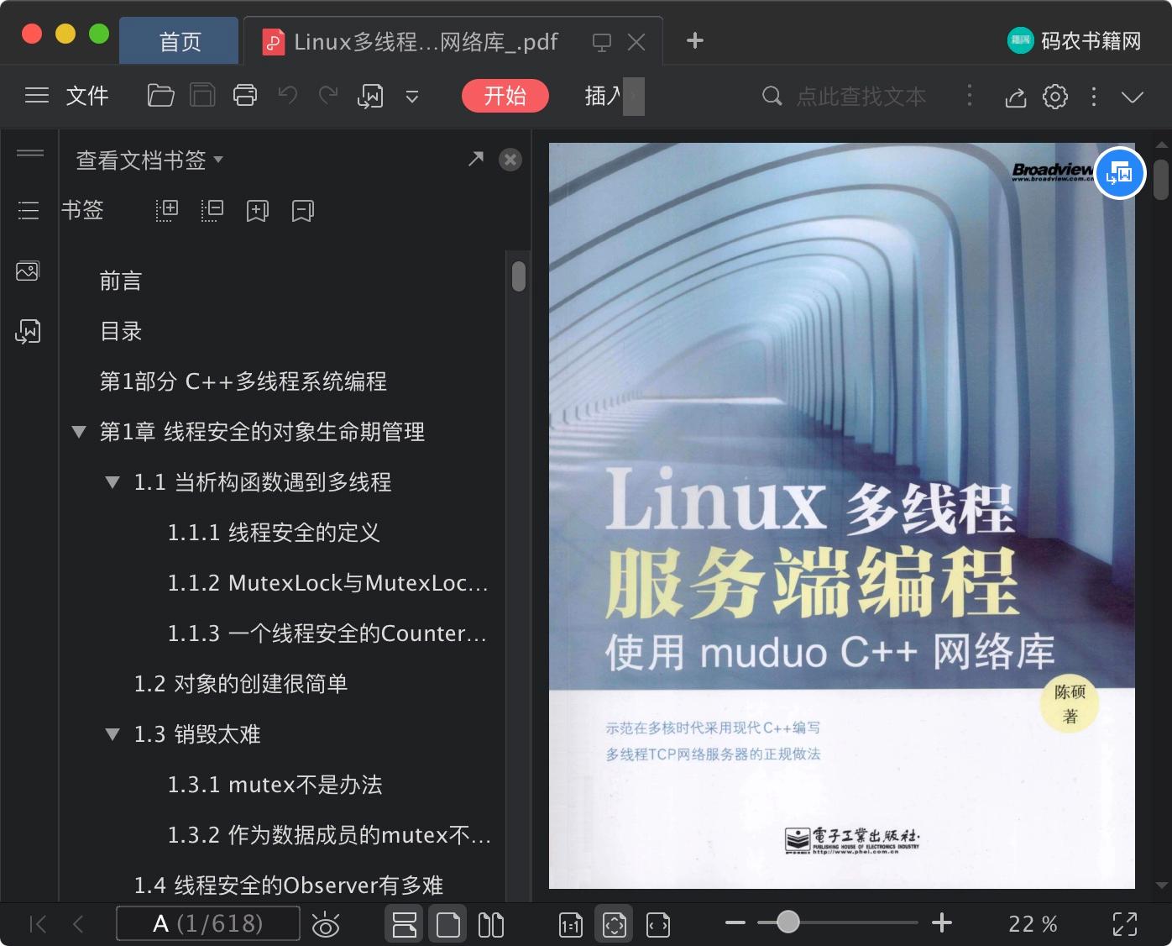Click the open folder icon
The image size is (1172, 946).
click(160, 96)
